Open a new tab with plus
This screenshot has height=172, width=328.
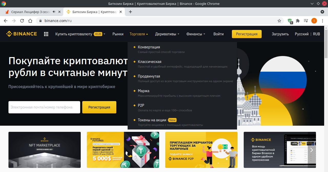(130, 12)
